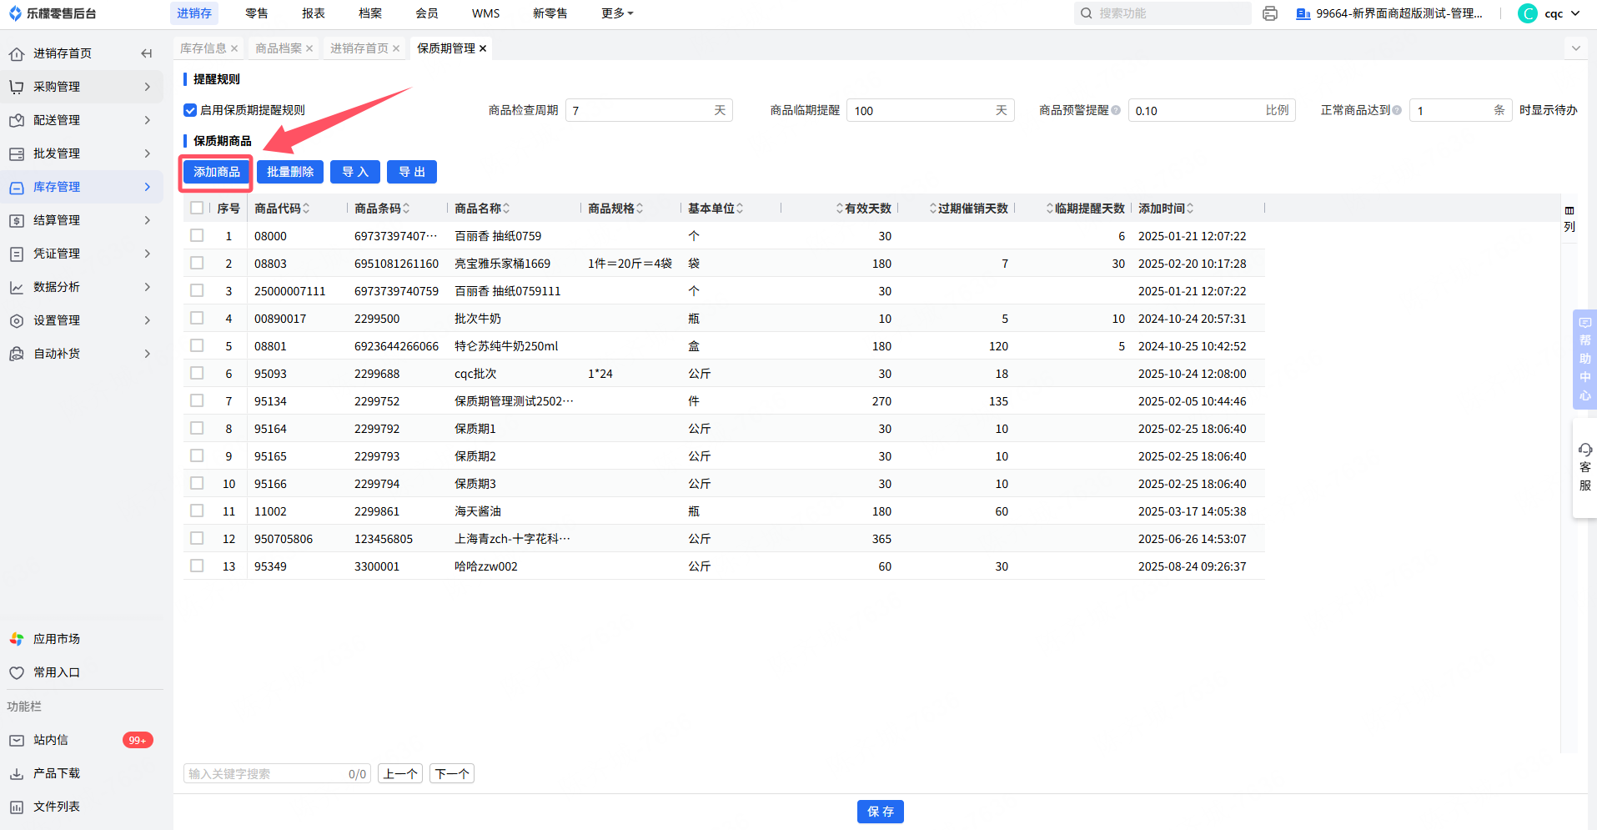Screen dimensions: 1597x830
Task: Click the 库存管理 icon in sidebar
Action: click(x=17, y=187)
